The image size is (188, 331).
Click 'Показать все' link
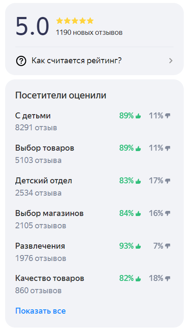click(40, 311)
